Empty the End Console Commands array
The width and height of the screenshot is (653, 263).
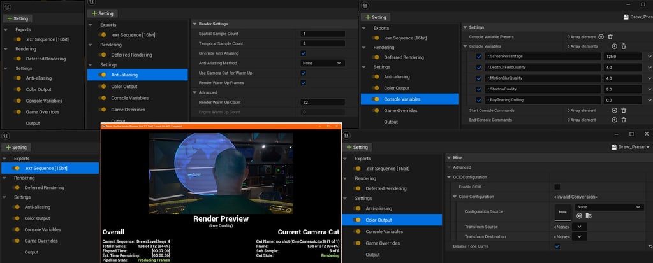coord(624,120)
